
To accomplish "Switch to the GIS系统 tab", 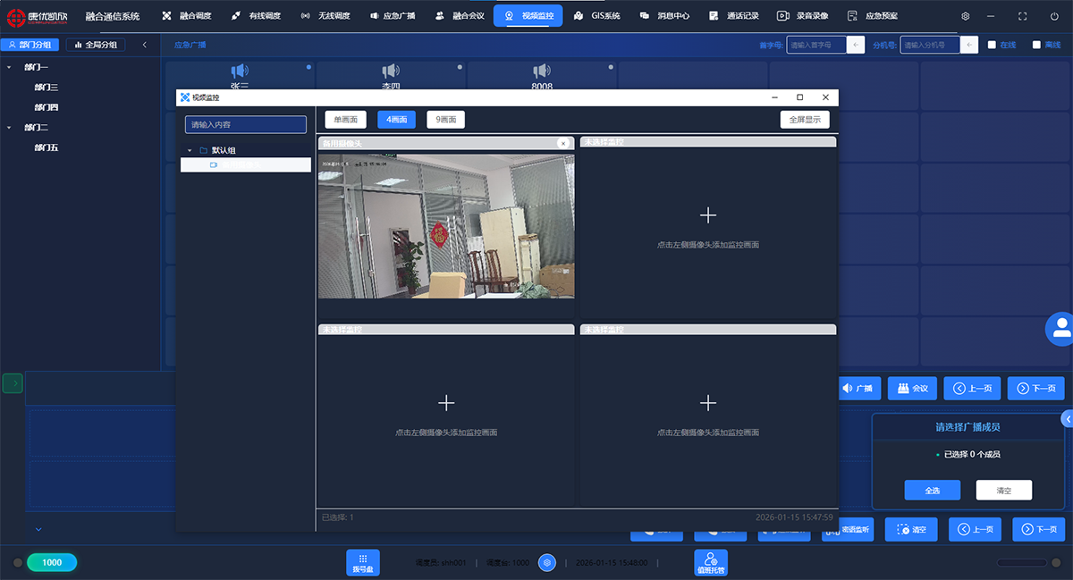I will 598,16.
